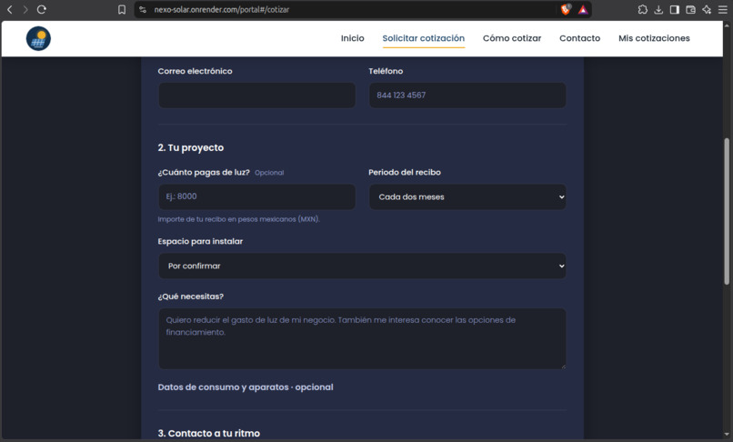Click the ¿Qué necesitas? textarea
This screenshot has height=442, width=733.
(x=362, y=338)
